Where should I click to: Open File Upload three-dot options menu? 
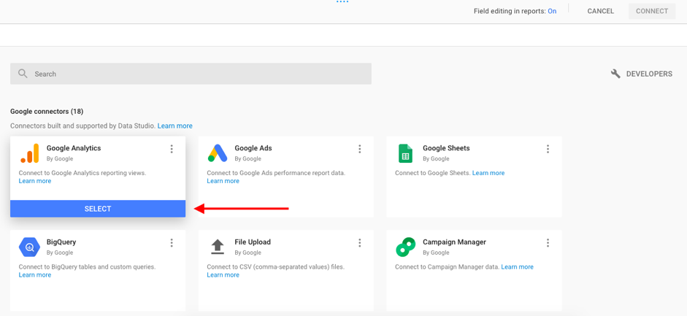tap(360, 243)
